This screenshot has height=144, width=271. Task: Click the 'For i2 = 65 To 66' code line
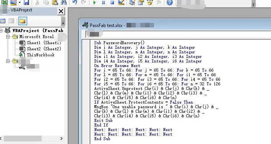tap(157, 79)
